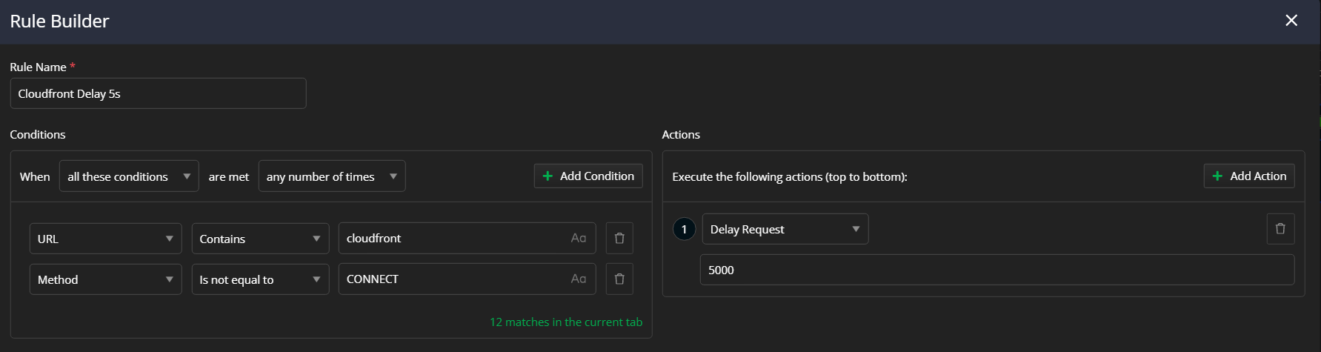Toggle case sensitivity for cloudfront value
The image size is (1321, 352).
click(579, 239)
